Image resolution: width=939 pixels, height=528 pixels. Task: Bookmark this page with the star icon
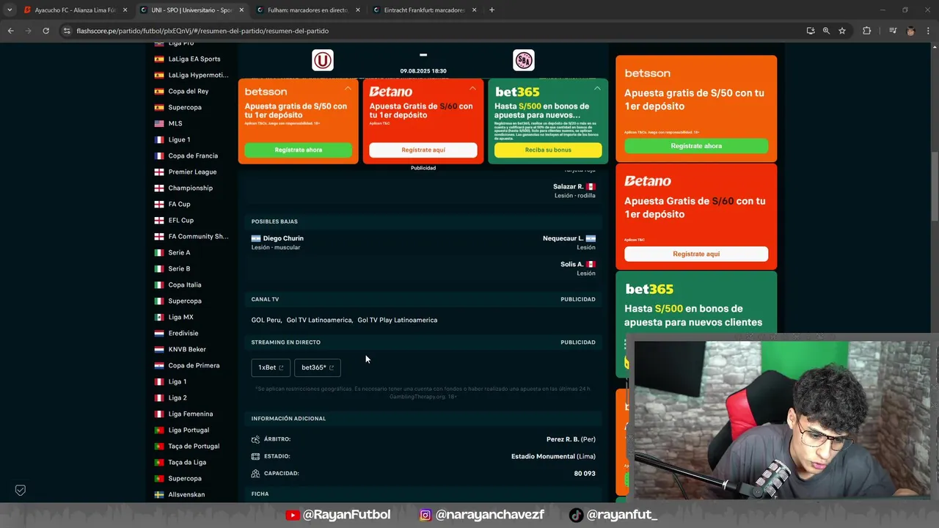pos(842,31)
